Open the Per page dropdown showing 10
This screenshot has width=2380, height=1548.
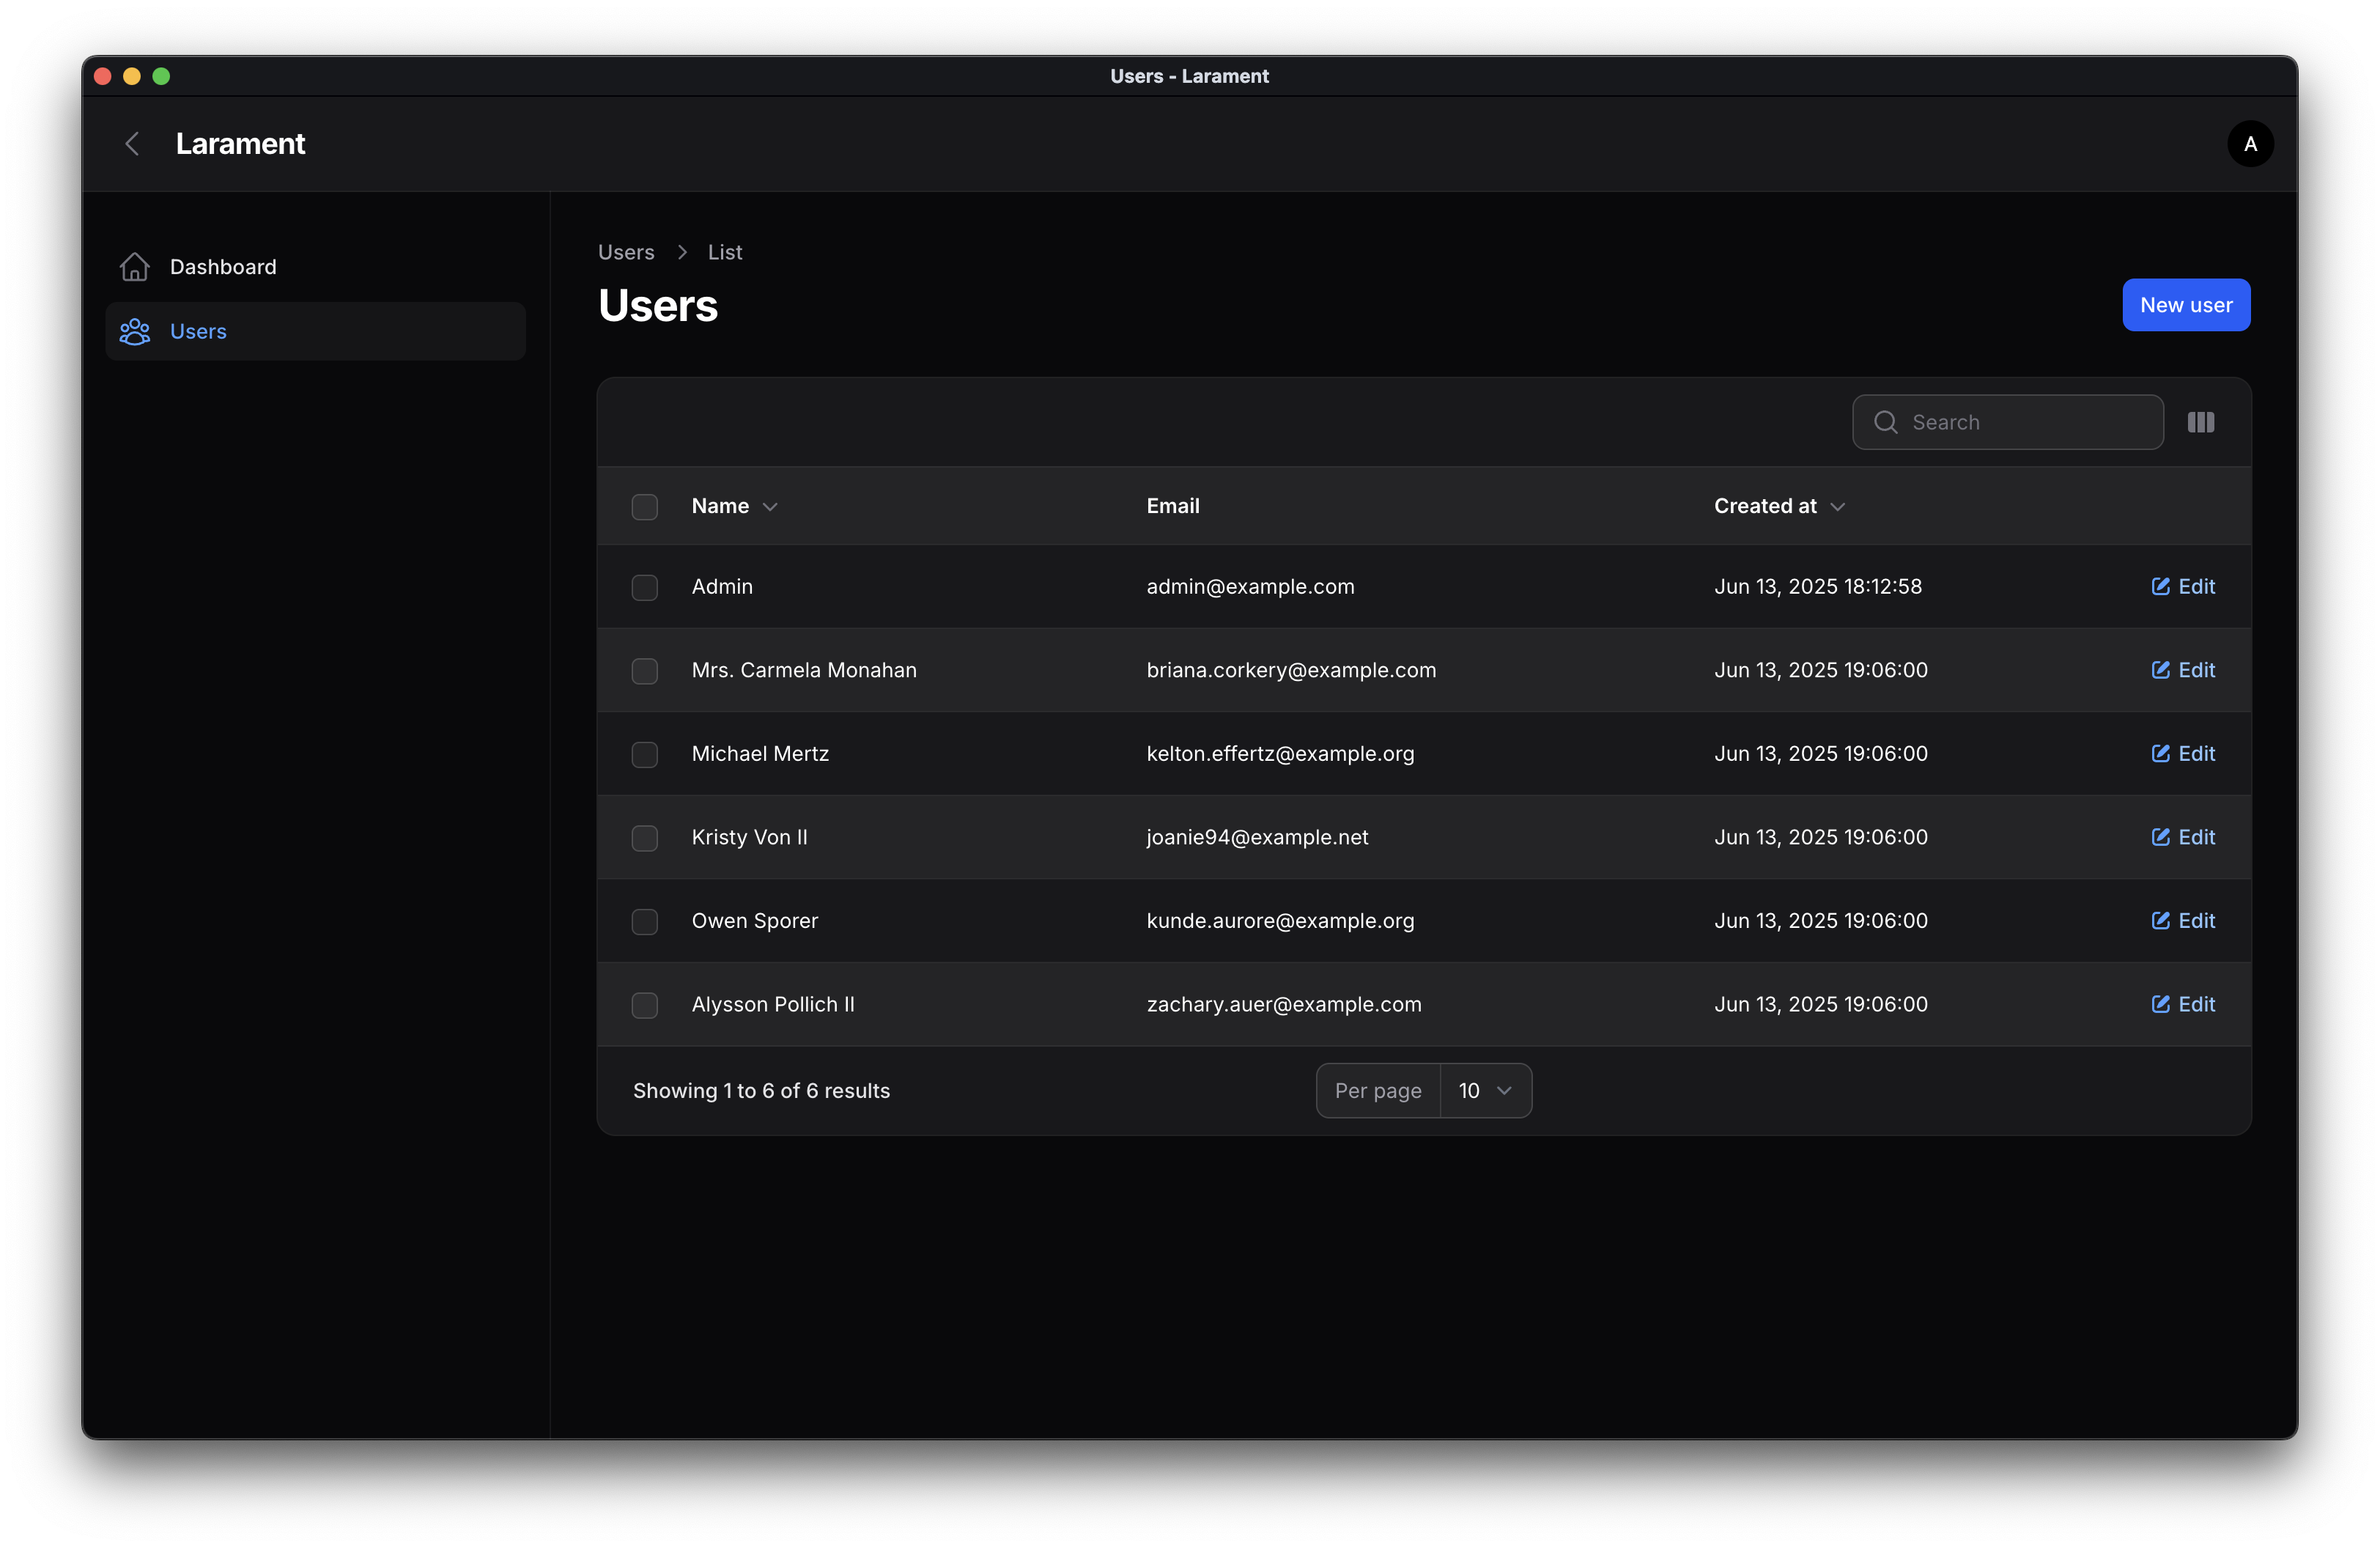(1484, 1091)
